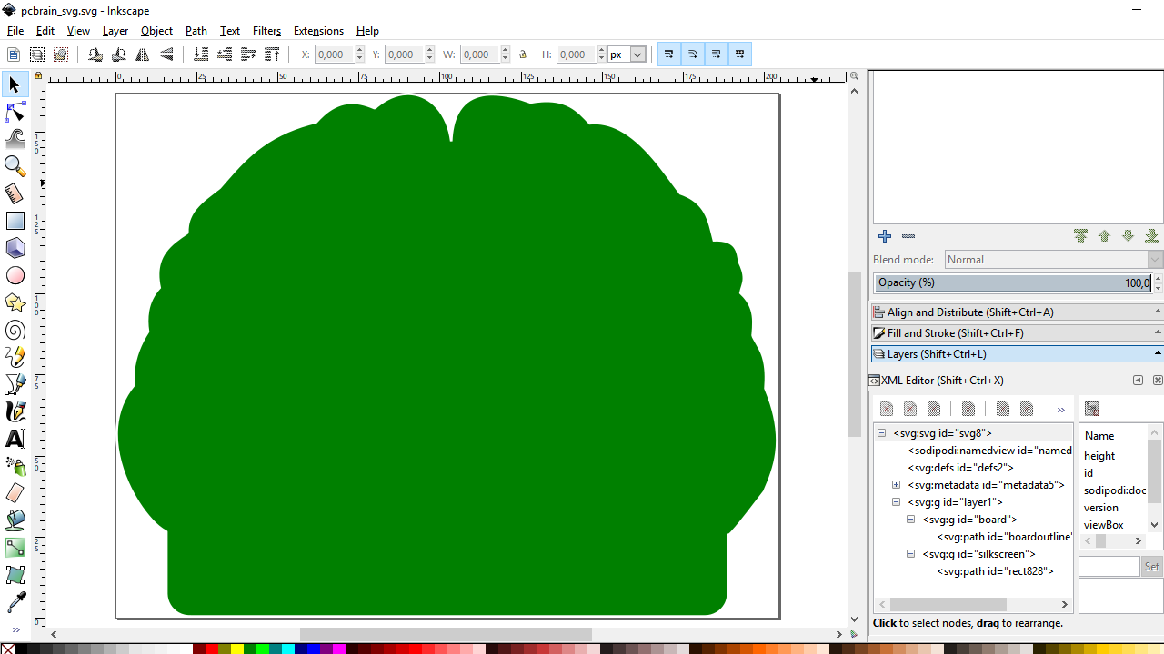The image size is (1164, 654).
Task: Click the Raise layer to top icon
Action: point(1080,235)
